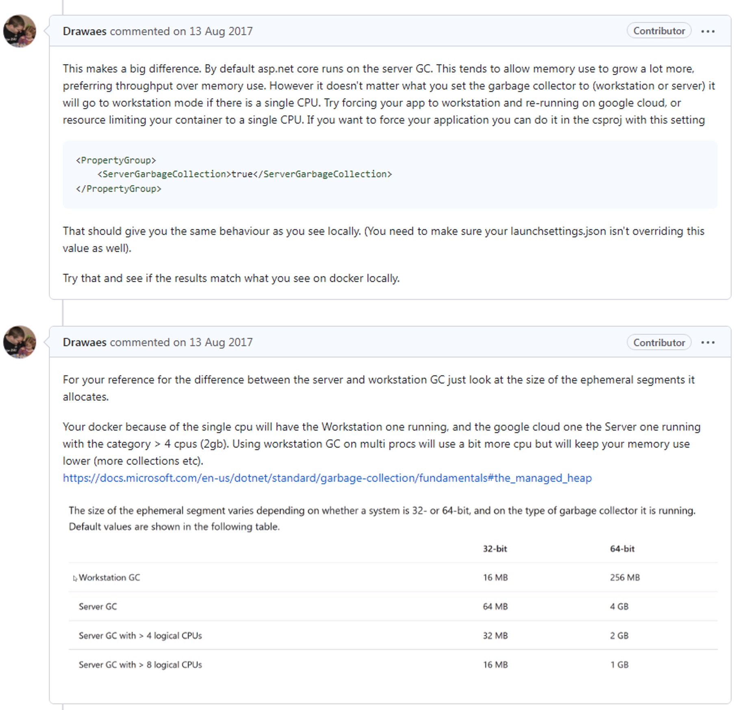Screen dimensions: 734x710
Task: Select the Server GC with > 4 logical CPUs row
Action: 393,635
